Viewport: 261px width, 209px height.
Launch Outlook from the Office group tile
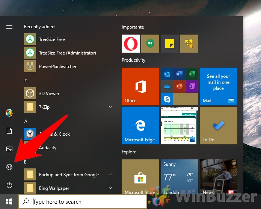pos(167,74)
